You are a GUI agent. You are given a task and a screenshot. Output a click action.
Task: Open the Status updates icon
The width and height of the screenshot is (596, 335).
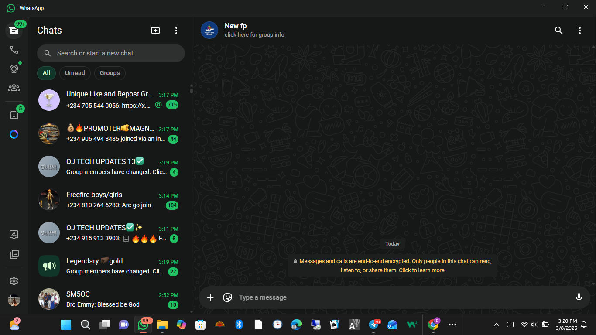point(14,69)
